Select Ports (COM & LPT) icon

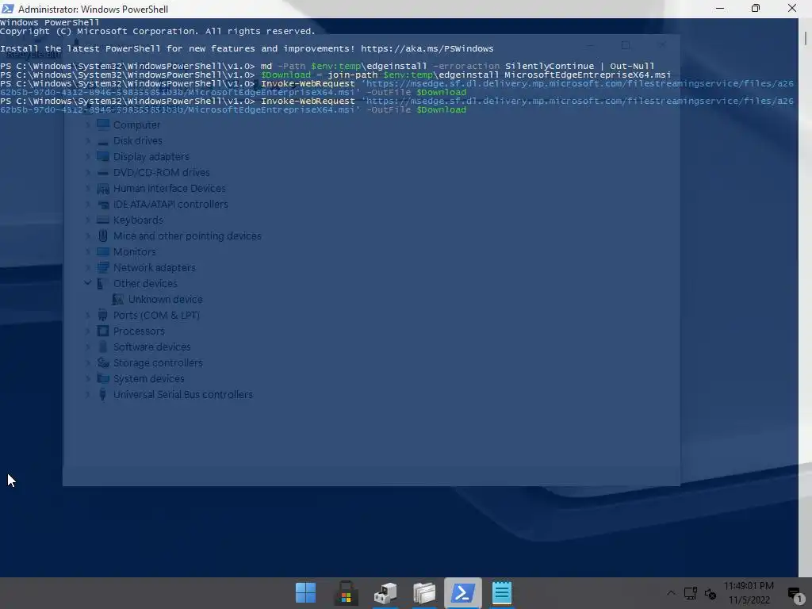tap(103, 316)
